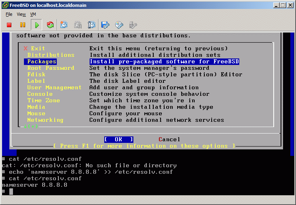Click 'Install pre-packaged software for FreeBSD' description
The width and height of the screenshot is (296, 205).
click(x=164, y=62)
